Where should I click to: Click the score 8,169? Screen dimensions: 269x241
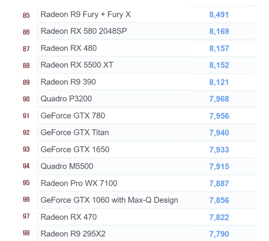coord(219,32)
